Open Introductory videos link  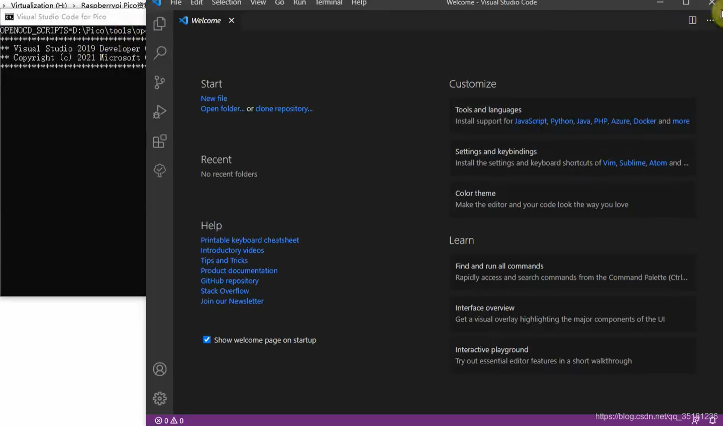click(232, 250)
